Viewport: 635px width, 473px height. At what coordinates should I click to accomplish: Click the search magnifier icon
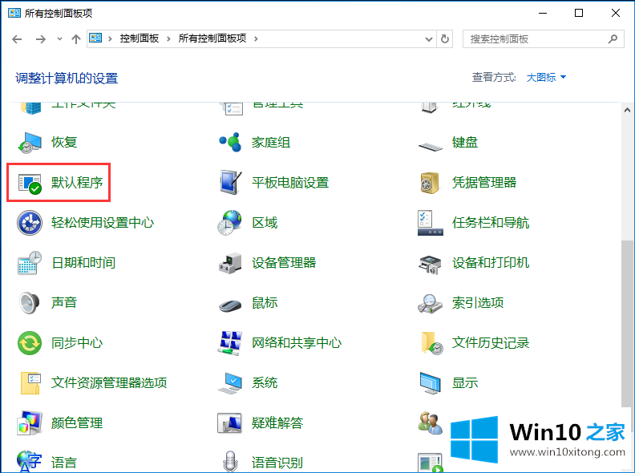[x=613, y=39]
